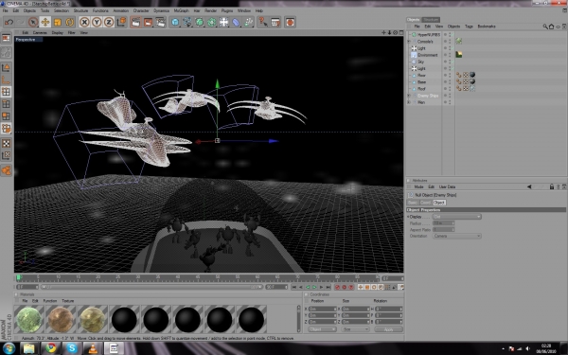Open the Object dropdown in Coordinates panel
The width and height of the screenshot is (568, 355).
322,329
